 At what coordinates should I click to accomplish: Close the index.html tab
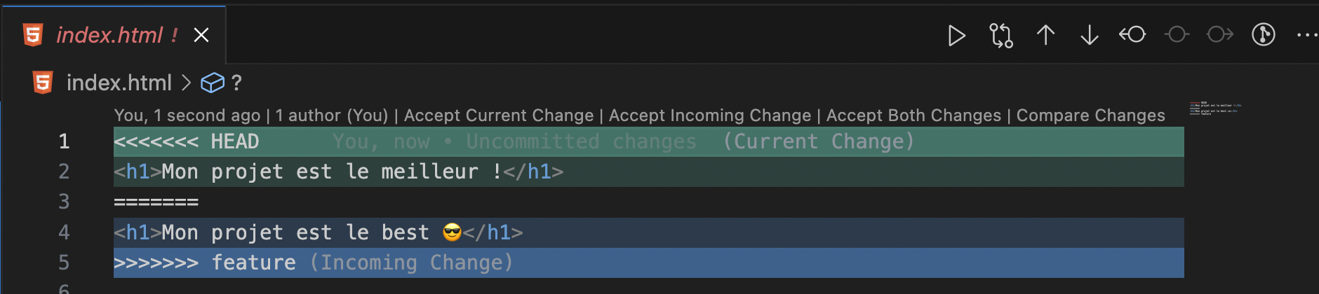[x=201, y=35]
